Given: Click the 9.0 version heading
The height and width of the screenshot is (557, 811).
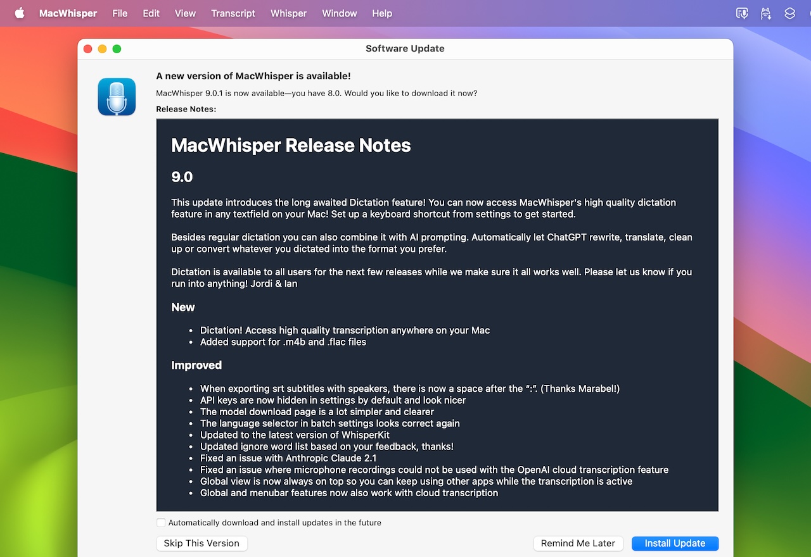Looking at the screenshot, I should point(182,177).
